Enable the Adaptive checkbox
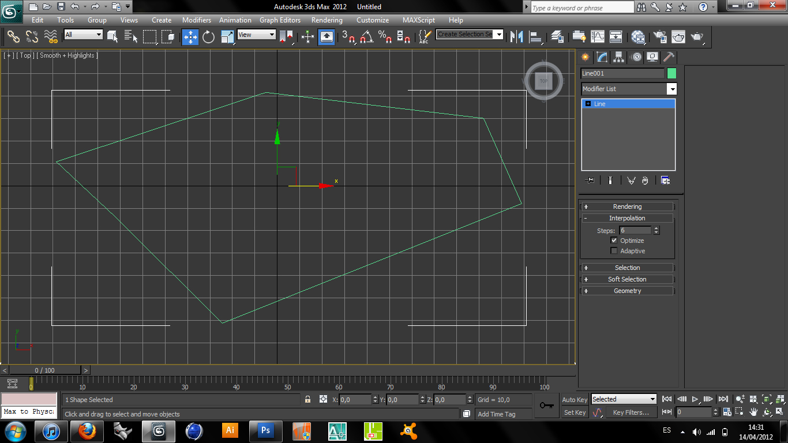The width and height of the screenshot is (788, 443). (x=614, y=251)
